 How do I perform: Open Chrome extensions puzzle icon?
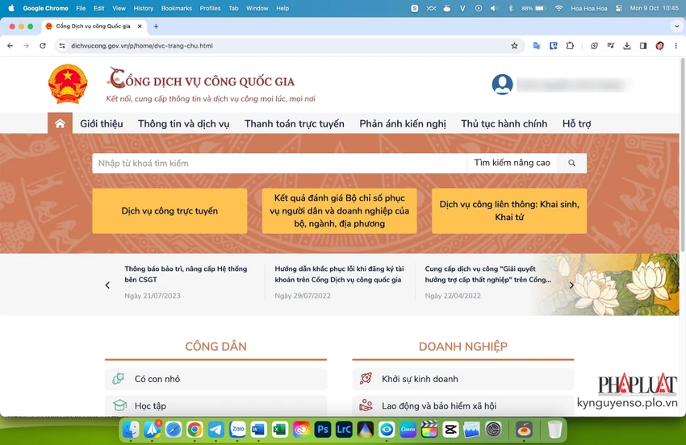click(x=570, y=46)
